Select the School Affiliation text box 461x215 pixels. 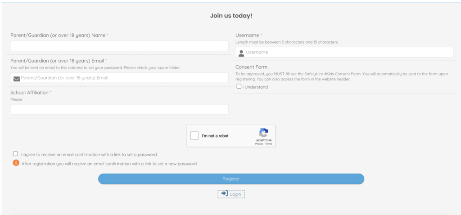[x=119, y=109]
